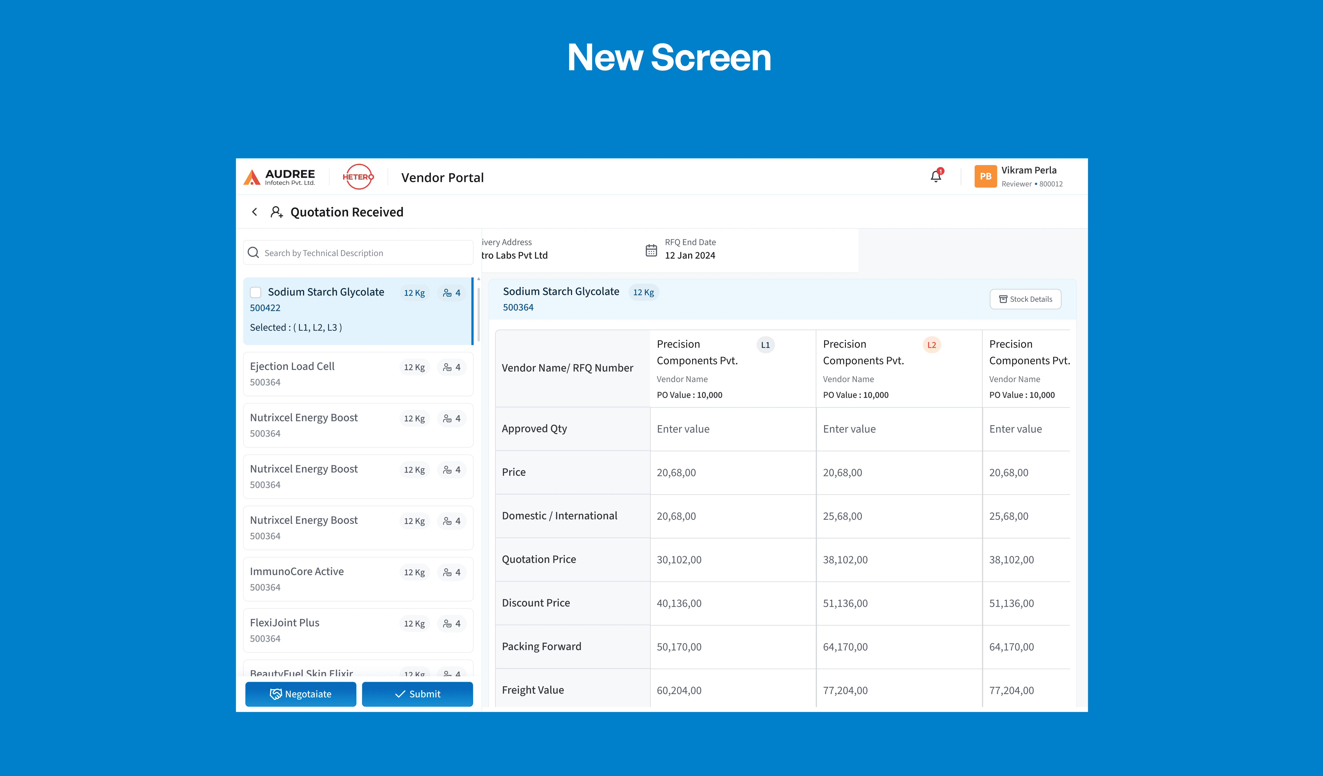Click the PB user avatar
This screenshot has width=1323, height=776.
[985, 177]
